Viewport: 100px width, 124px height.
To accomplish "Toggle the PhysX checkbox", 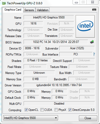I will pos(56,110).
